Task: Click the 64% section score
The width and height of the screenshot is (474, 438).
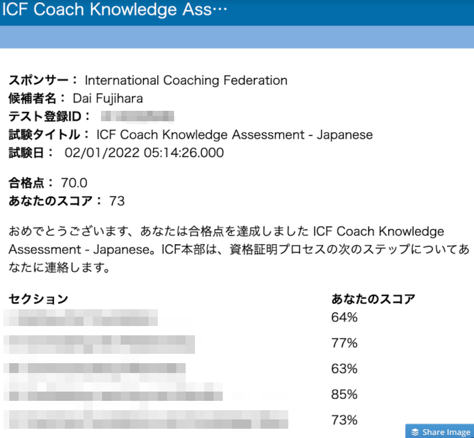Action: (x=344, y=317)
